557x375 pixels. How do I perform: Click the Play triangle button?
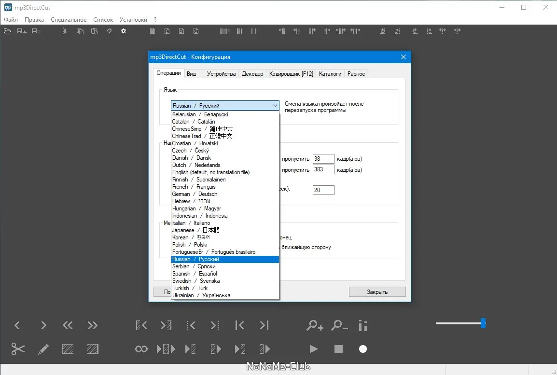click(313, 349)
